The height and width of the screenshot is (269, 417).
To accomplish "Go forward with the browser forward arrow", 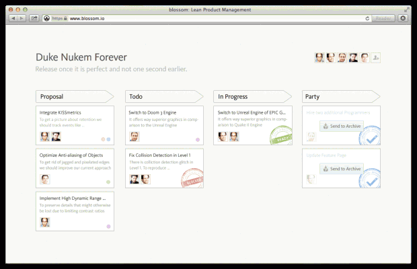I will tap(22, 18).
